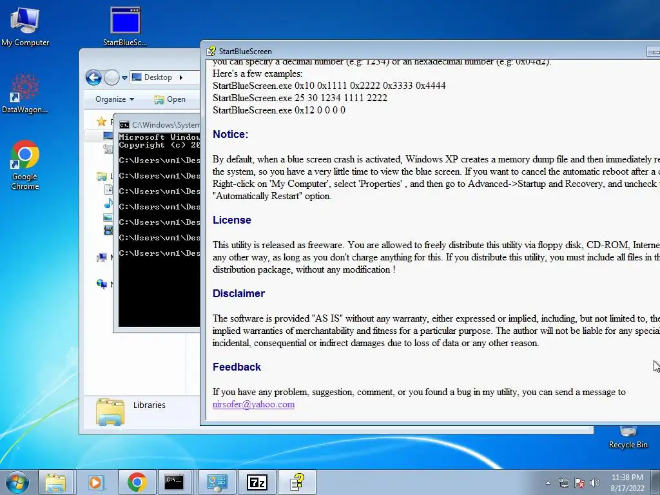660x495 pixels.
Task: Open Google Chrome from the taskbar
Action: [137, 482]
